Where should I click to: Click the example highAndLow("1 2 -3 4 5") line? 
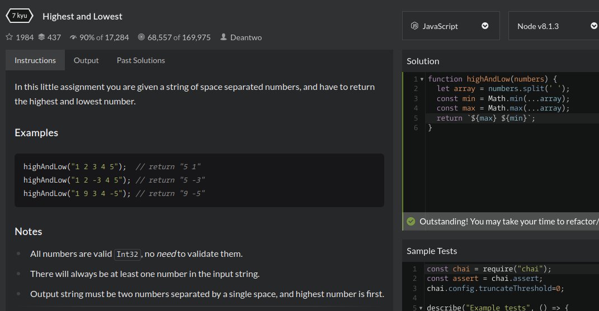114,180
